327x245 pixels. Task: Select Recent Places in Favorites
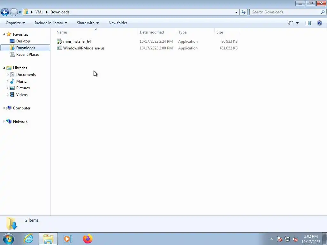(x=28, y=54)
